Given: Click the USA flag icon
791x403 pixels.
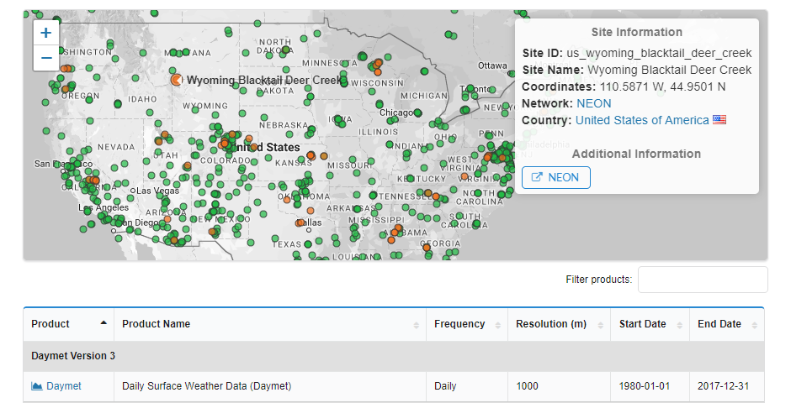Looking at the screenshot, I should pyautogui.click(x=719, y=120).
